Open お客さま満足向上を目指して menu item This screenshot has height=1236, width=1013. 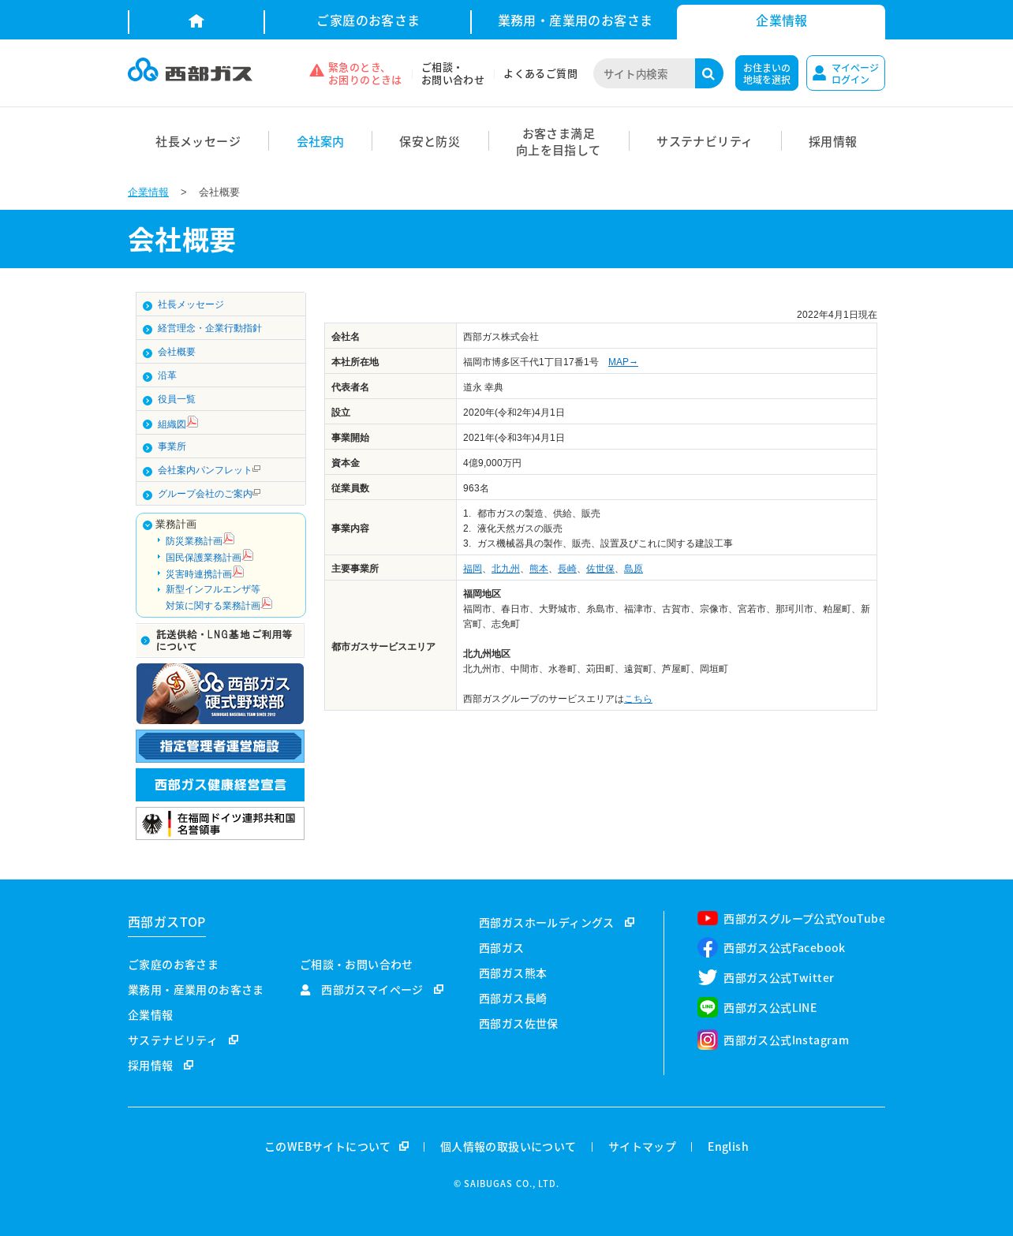pyautogui.click(x=559, y=141)
